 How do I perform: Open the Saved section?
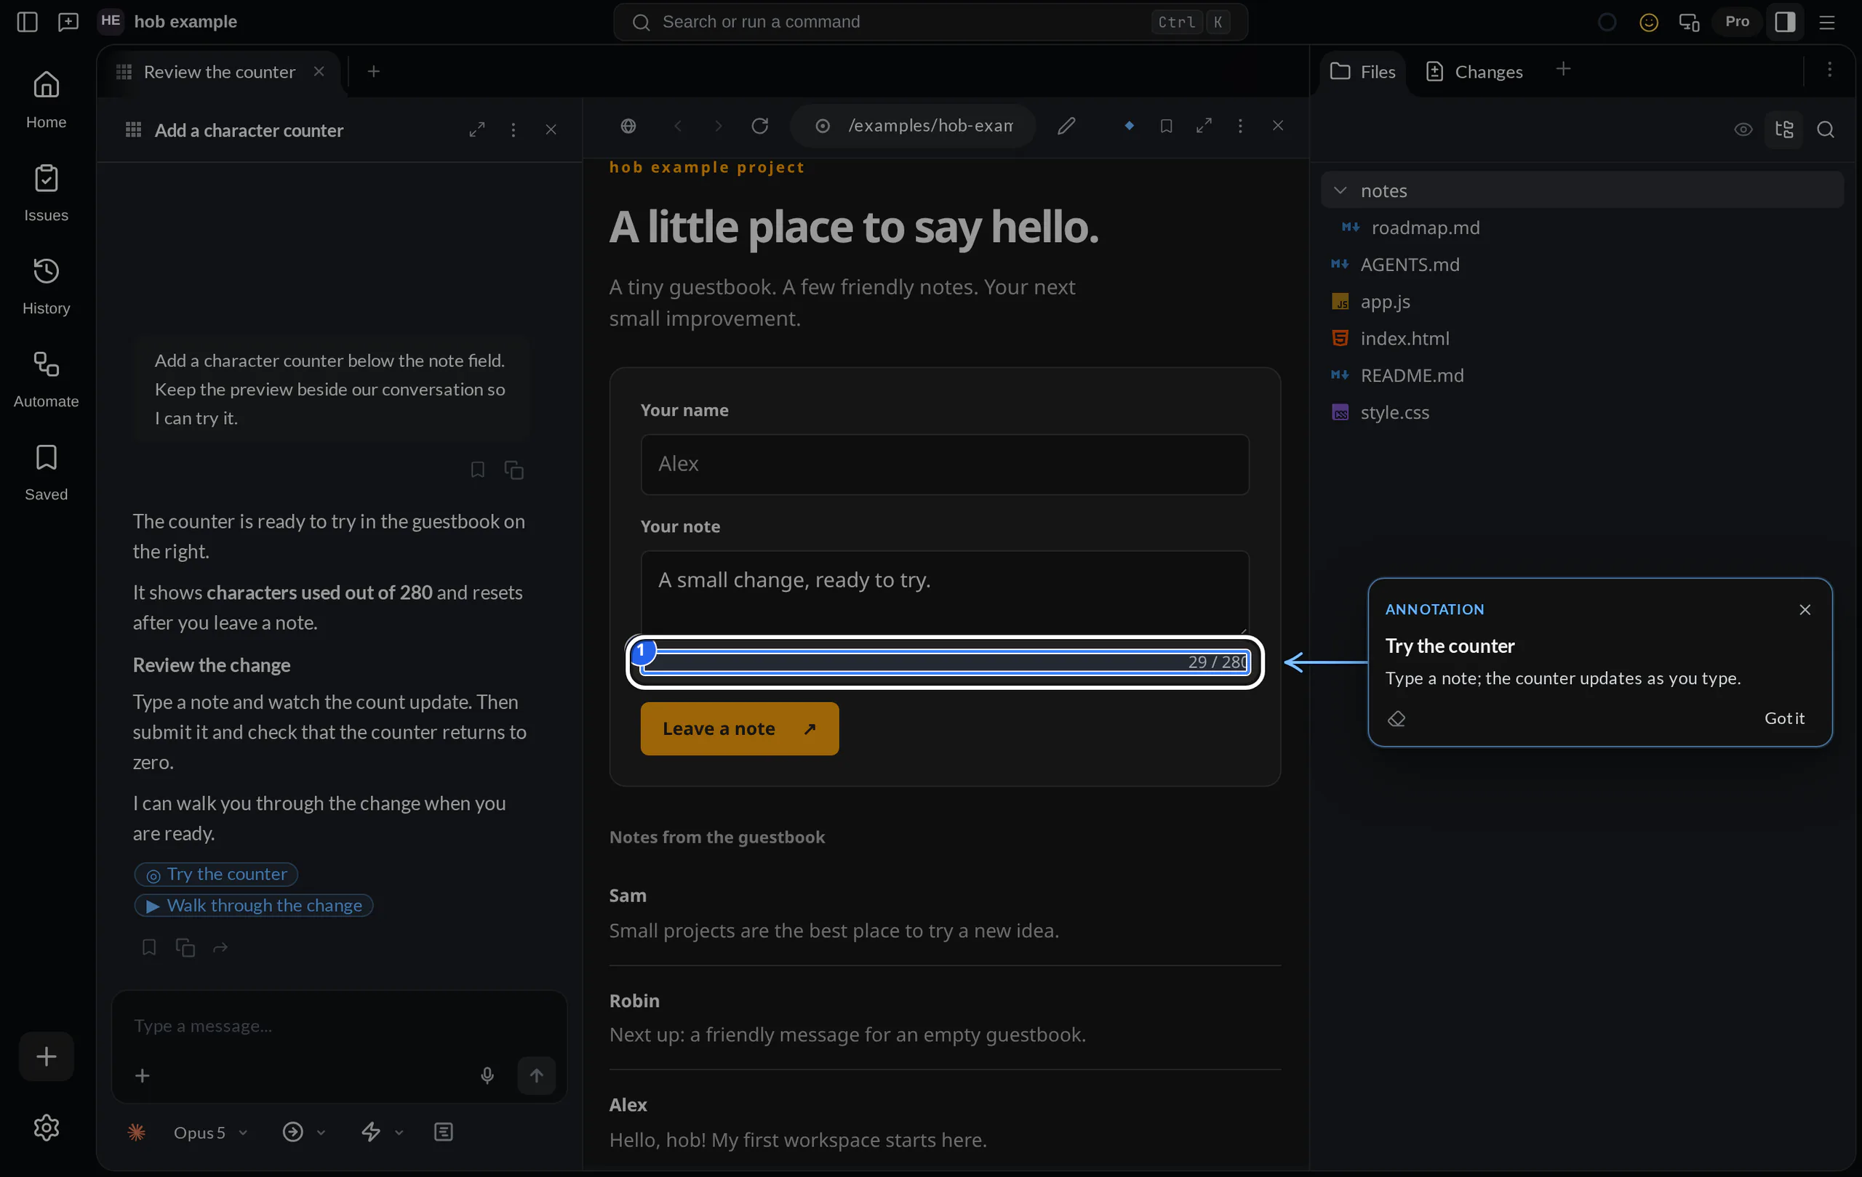tap(46, 471)
